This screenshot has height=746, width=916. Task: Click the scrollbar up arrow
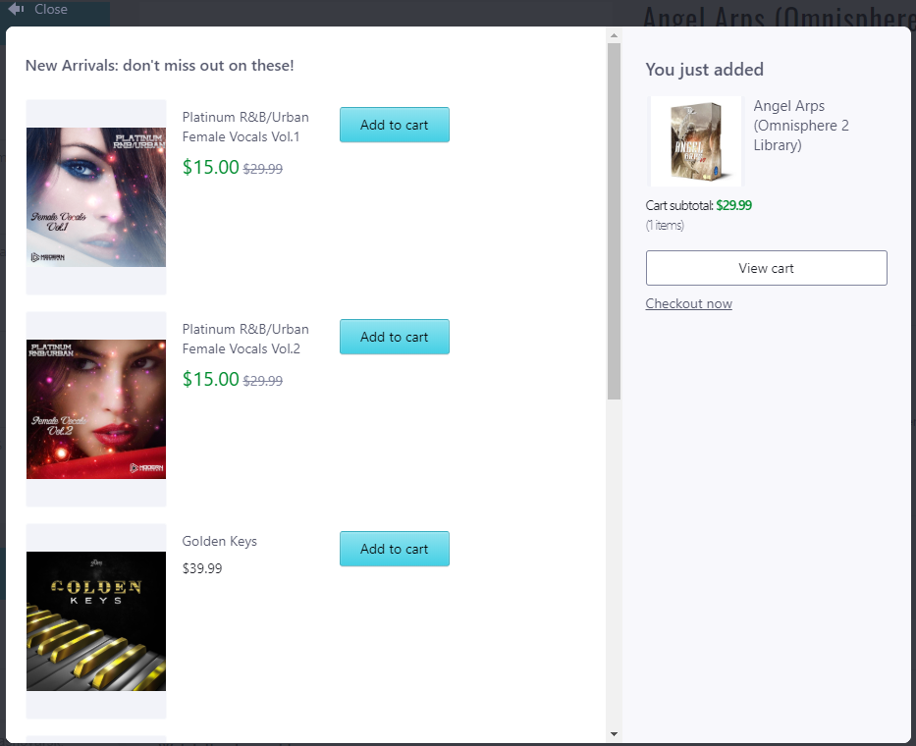tap(614, 36)
